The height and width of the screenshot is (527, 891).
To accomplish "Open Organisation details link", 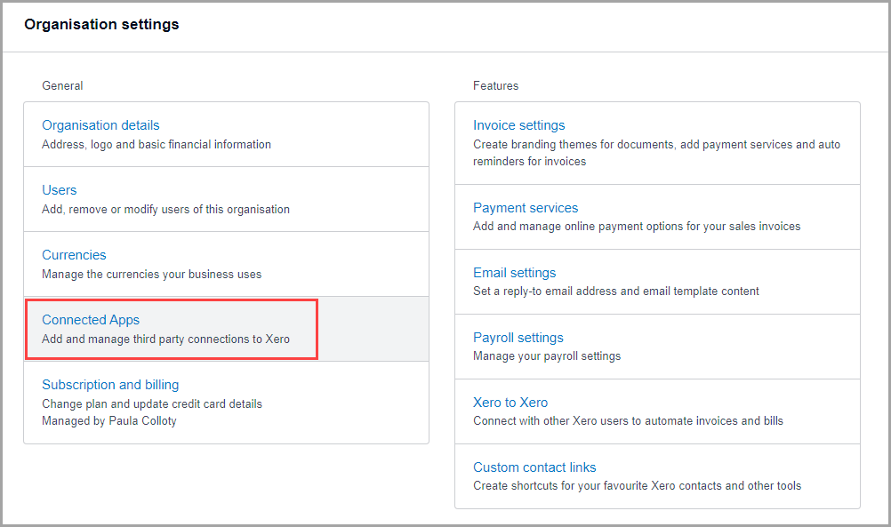I will (100, 125).
